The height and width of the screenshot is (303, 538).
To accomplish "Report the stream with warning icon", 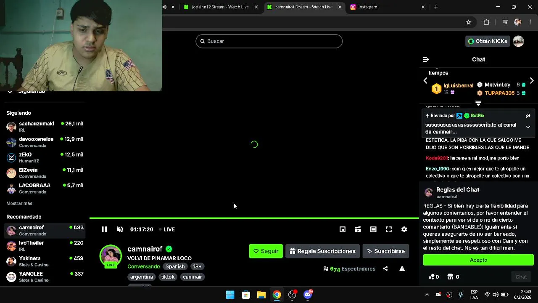I will [x=402, y=268].
